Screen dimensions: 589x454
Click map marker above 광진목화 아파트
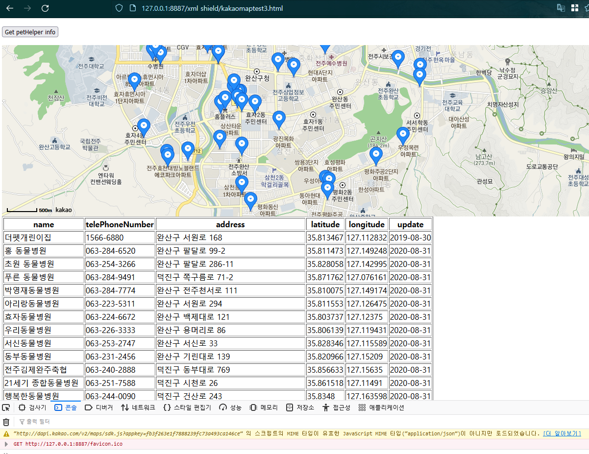point(279,120)
